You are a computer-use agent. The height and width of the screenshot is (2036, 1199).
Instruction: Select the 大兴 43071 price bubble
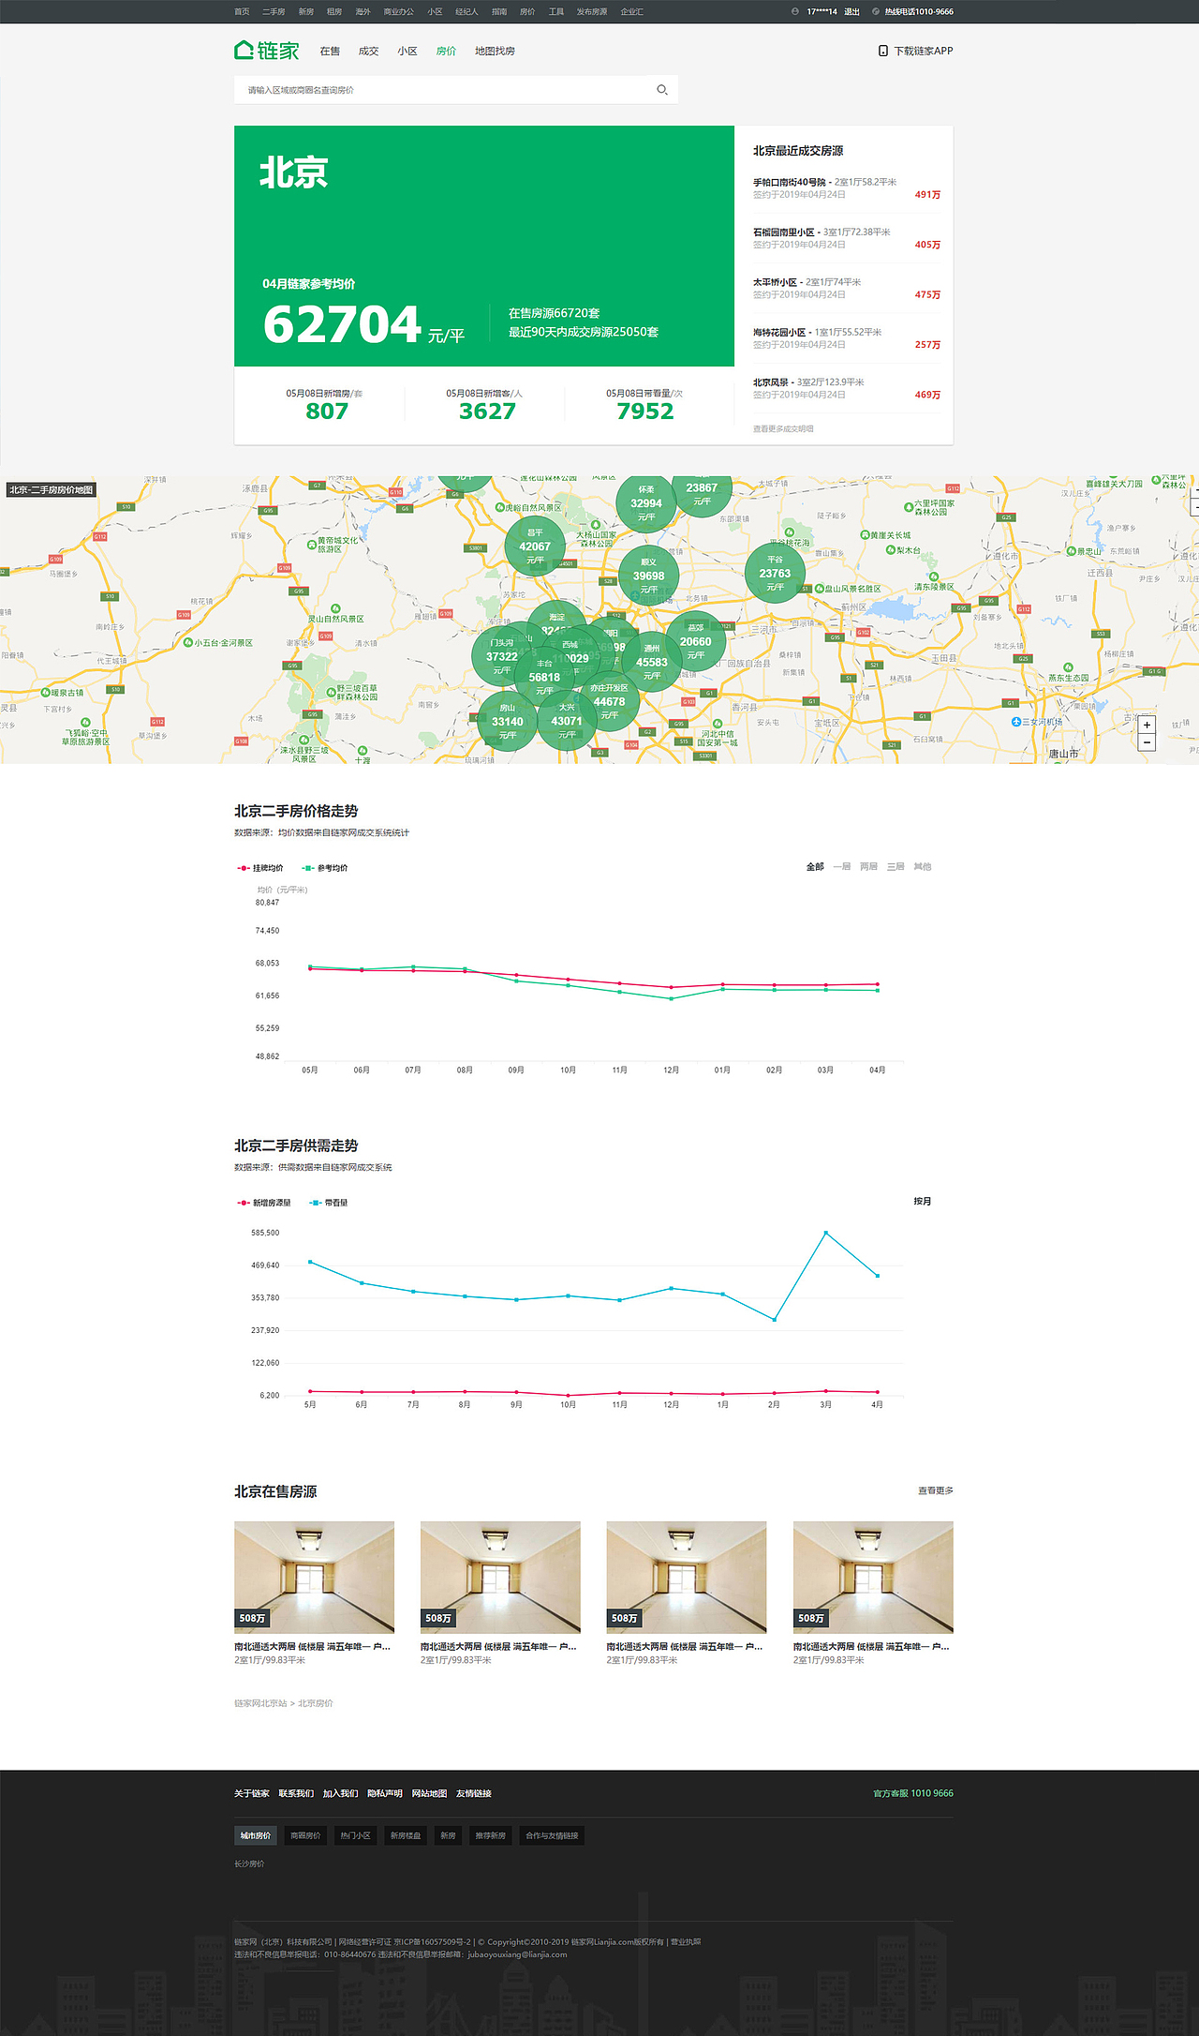pyautogui.click(x=567, y=721)
